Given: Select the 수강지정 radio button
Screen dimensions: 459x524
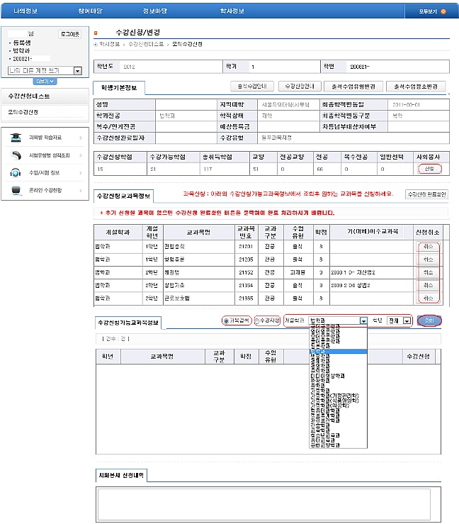Looking at the screenshot, I should point(258,320).
